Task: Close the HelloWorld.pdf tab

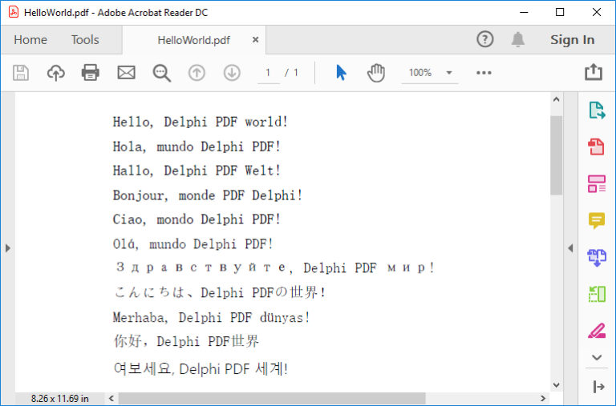Action: (x=255, y=39)
